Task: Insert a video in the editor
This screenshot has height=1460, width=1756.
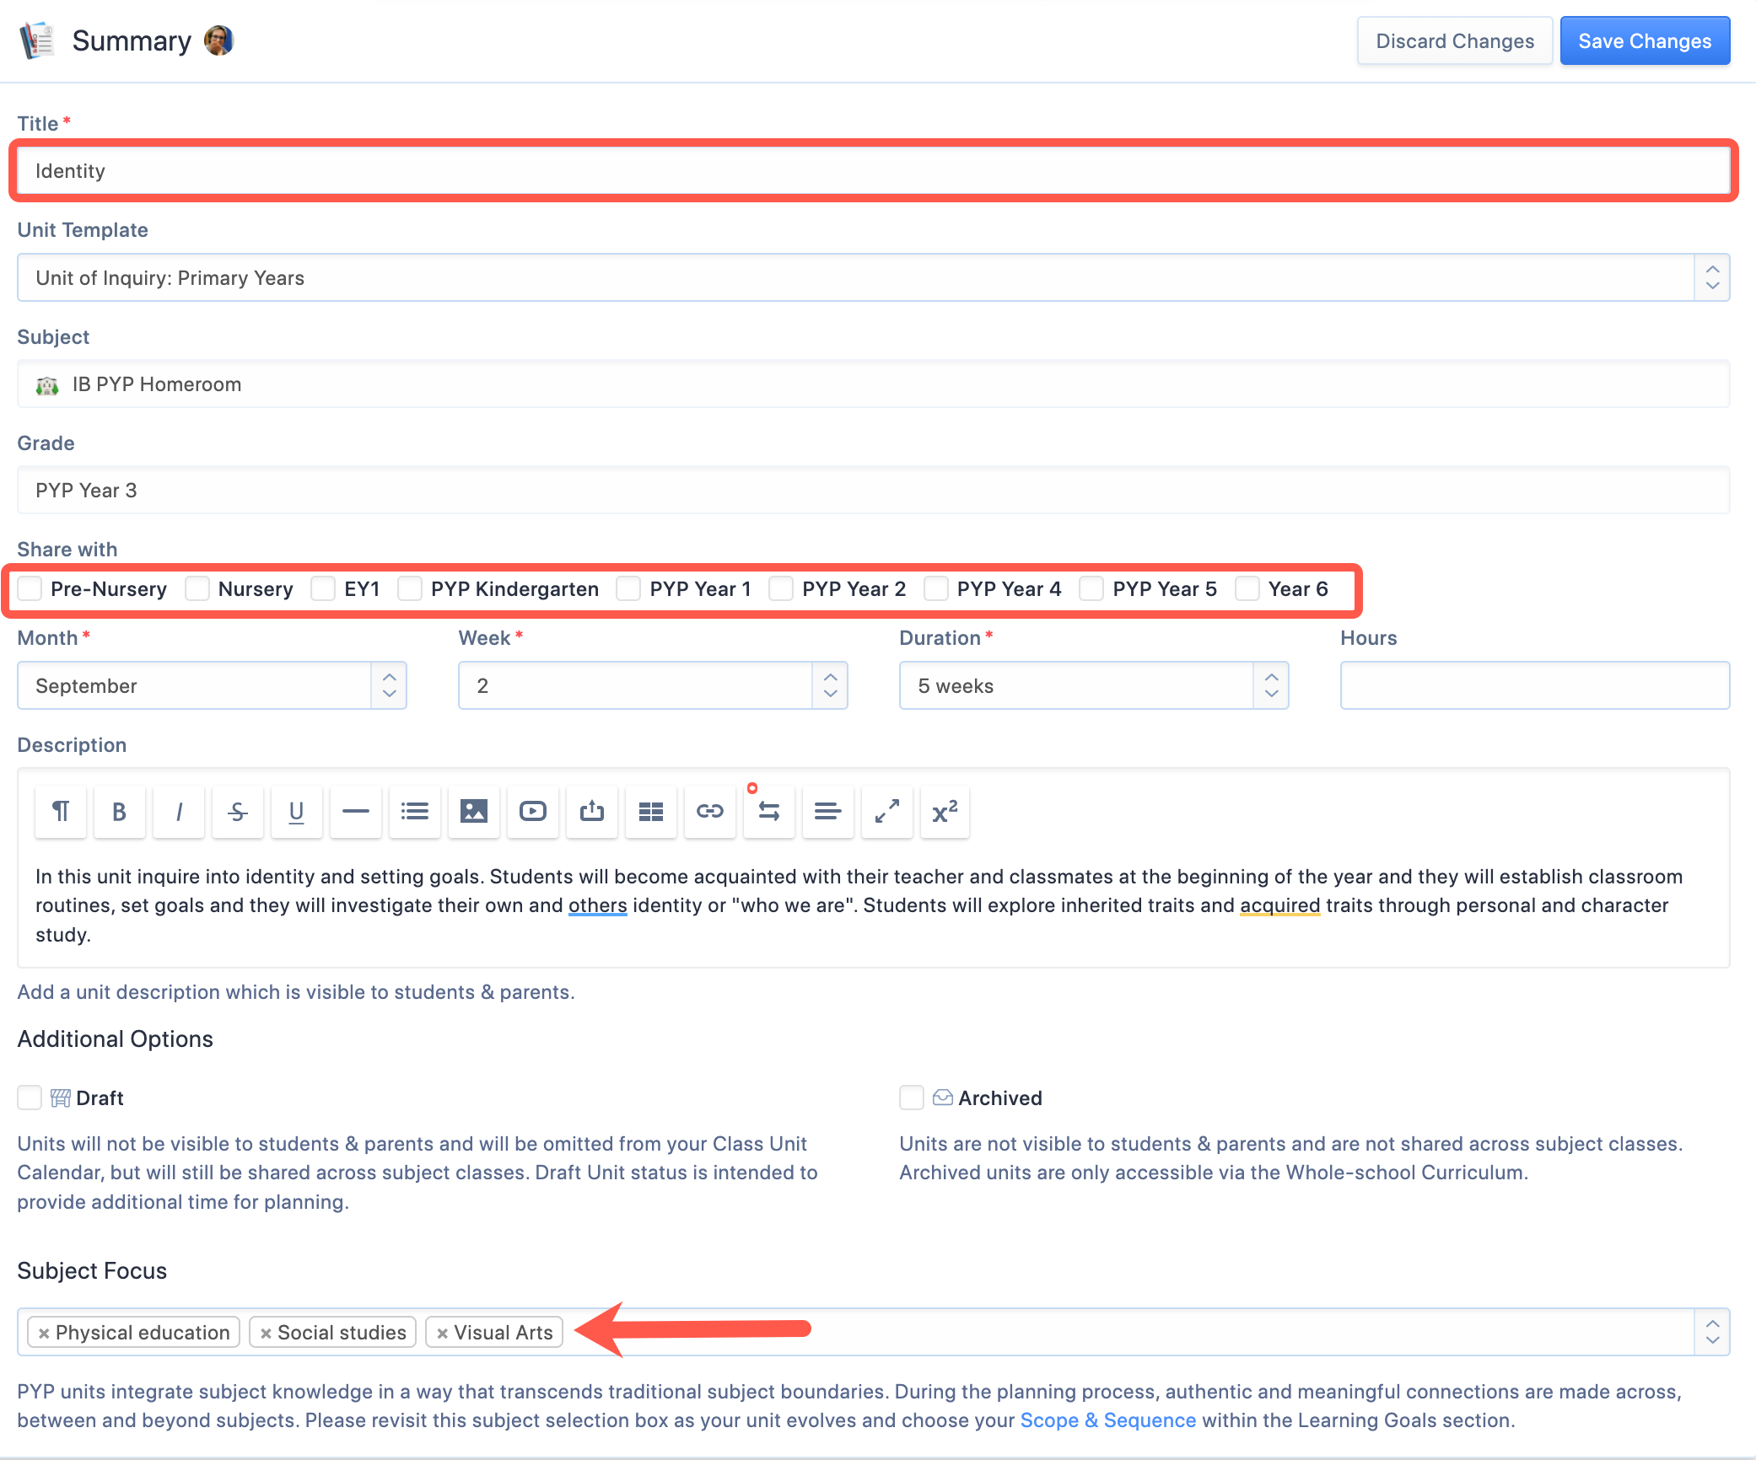Action: click(x=532, y=812)
